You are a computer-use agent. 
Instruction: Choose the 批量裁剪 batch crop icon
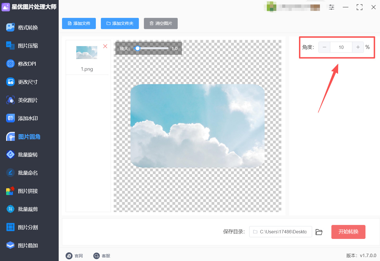coord(10,209)
